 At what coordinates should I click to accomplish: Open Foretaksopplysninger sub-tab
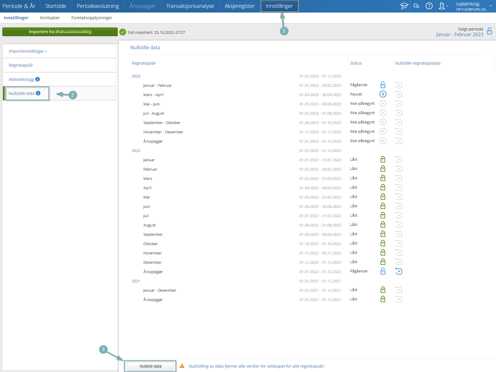[x=92, y=18]
